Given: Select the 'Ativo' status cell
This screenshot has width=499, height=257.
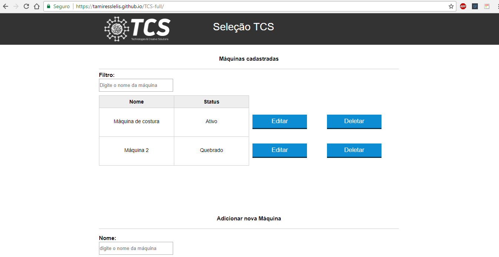Looking at the screenshot, I should pos(211,122).
